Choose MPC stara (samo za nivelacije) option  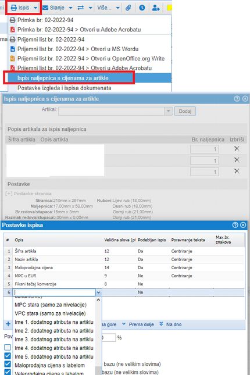51,305
